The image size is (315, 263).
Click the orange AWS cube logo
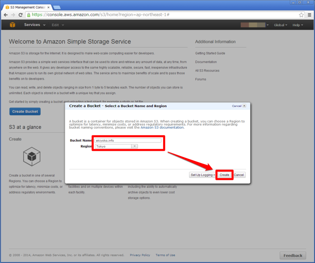(13, 25)
